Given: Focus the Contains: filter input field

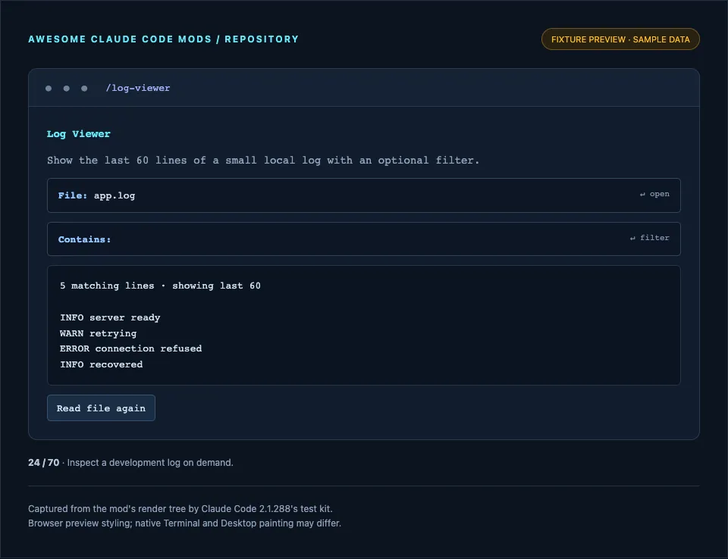Looking at the screenshot, I should click(x=363, y=239).
